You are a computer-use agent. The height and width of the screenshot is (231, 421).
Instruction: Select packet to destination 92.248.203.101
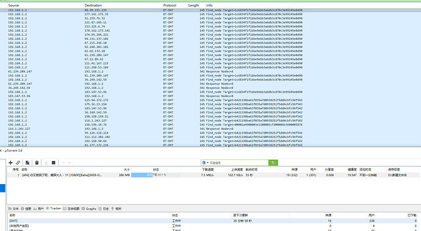click(x=210, y=47)
